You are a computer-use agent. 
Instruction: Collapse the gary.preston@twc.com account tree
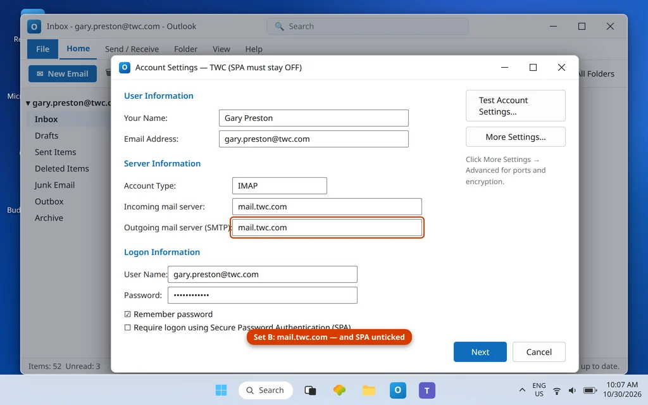(28, 103)
